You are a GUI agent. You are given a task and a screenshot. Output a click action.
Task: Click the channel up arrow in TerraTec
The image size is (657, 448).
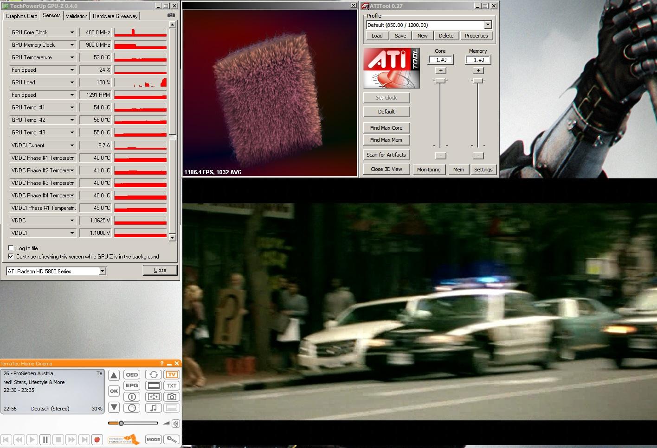pos(114,375)
